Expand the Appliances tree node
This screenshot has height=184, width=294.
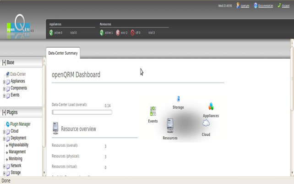point(4,82)
